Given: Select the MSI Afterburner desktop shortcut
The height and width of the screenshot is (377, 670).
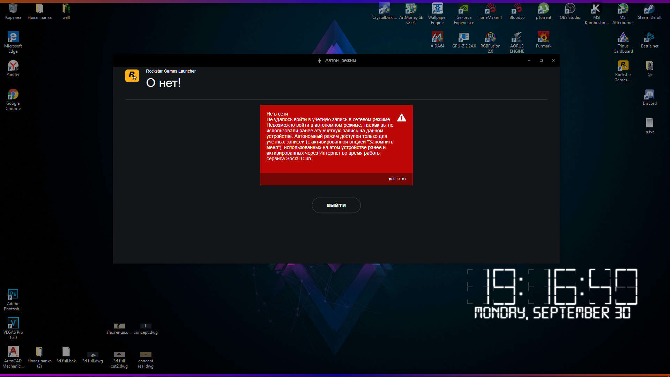Looking at the screenshot, I should pyautogui.click(x=623, y=14).
